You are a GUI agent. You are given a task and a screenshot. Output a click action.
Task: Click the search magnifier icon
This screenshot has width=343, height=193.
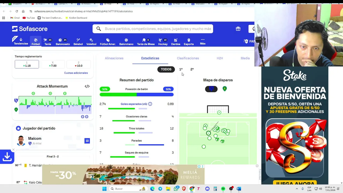99,29
